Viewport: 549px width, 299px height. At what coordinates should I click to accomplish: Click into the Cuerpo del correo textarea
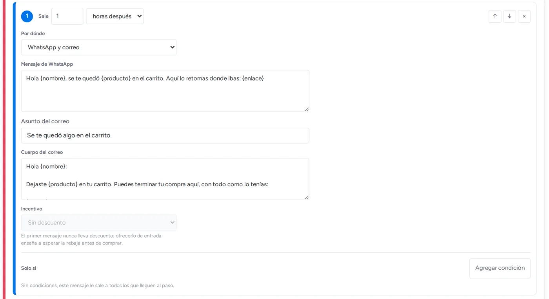(165, 179)
